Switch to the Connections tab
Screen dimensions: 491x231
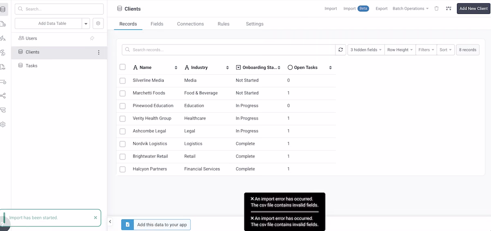(x=190, y=24)
